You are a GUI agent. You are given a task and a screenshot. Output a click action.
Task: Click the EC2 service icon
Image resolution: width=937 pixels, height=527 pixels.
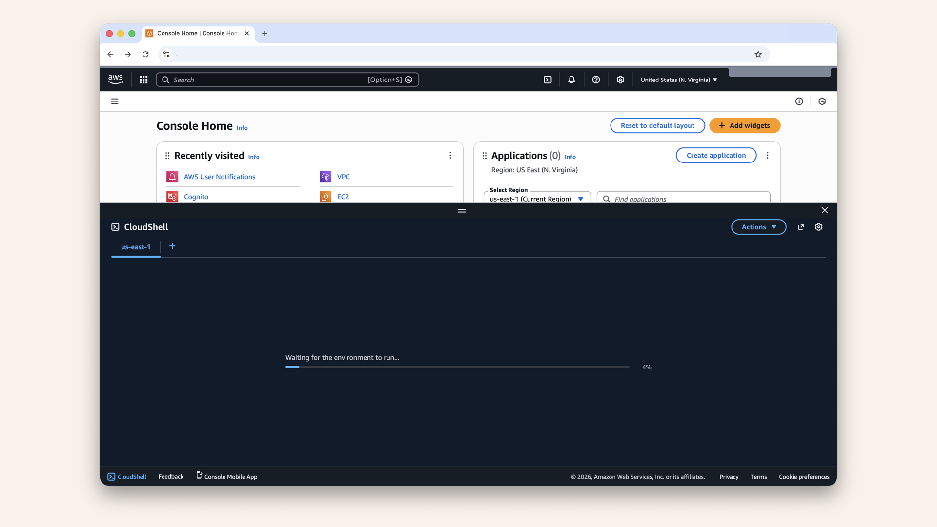325,196
